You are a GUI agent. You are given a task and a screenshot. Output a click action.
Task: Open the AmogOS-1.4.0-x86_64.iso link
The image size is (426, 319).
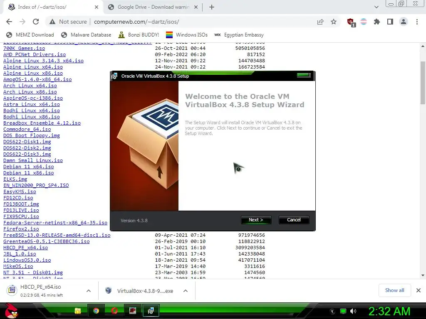pyautogui.click(x=37, y=79)
